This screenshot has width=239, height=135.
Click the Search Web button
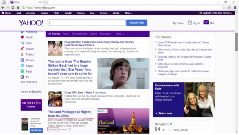click(137, 23)
